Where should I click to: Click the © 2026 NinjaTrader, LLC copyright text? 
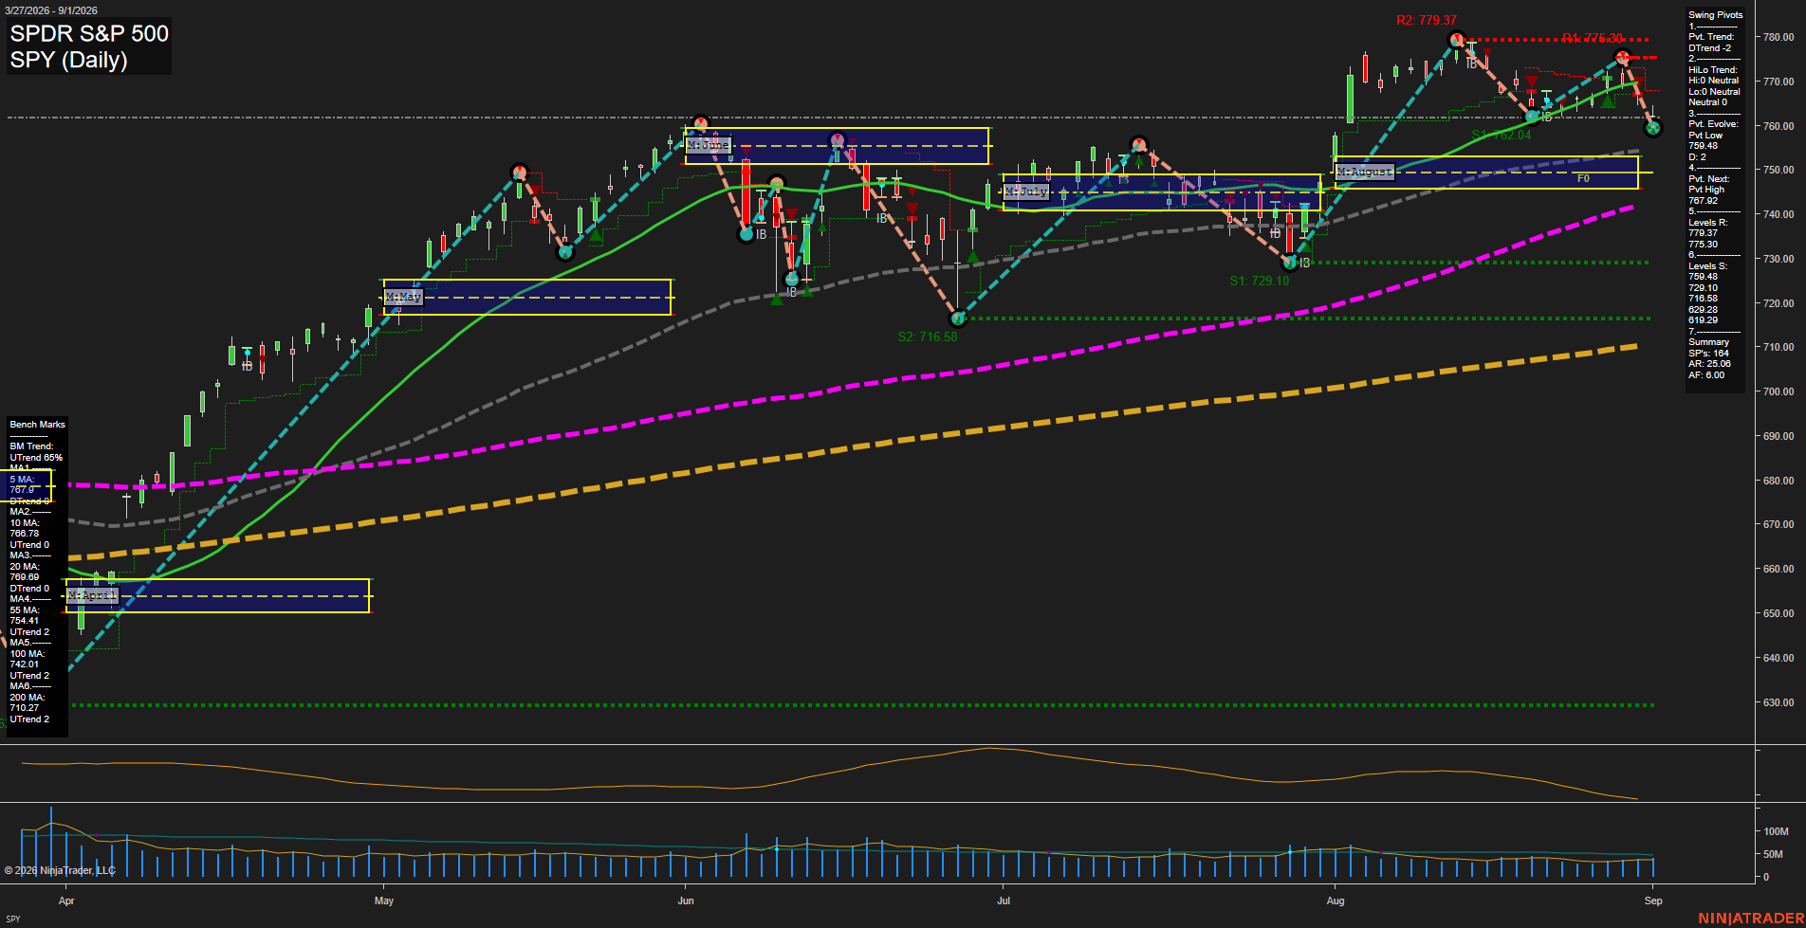(x=60, y=871)
